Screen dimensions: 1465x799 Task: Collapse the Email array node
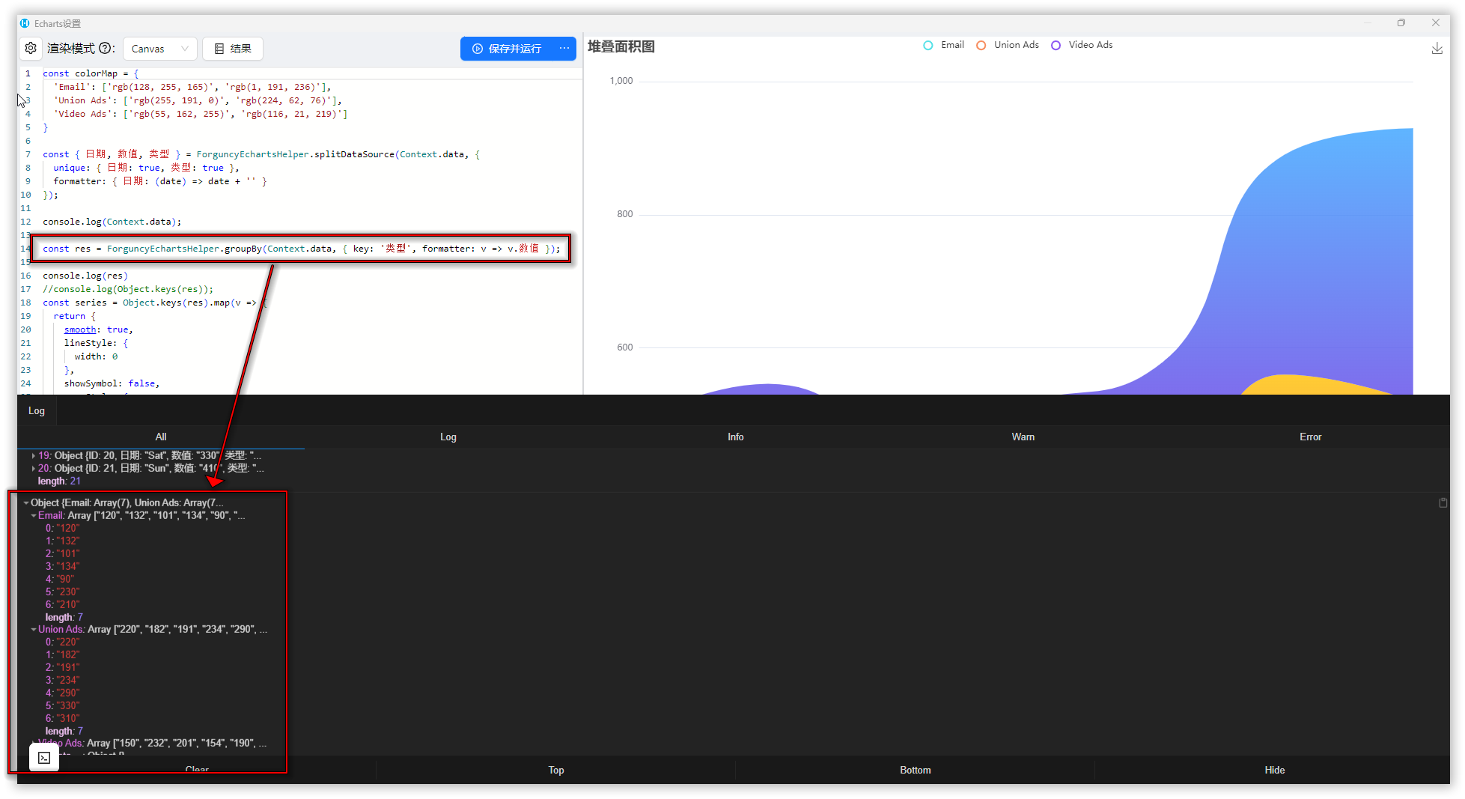[x=34, y=515]
